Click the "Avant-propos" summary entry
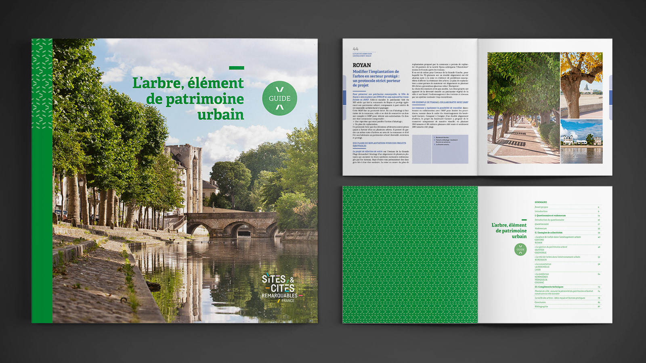 [x=541, y=207]
